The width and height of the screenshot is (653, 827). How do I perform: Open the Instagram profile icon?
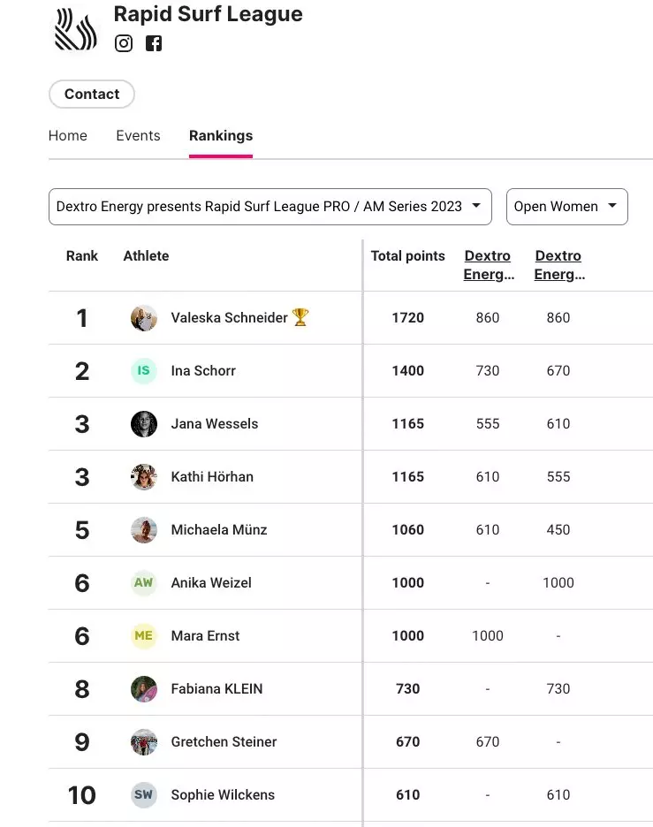click(124, 43)
